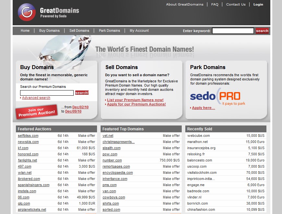Viewport: 282px width, 214px height.
Task: Open sorted.com top domain
Action: (x=111, y=209)
